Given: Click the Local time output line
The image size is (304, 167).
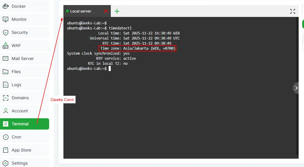Looking at the screenshot, I should (x=139, y=33).
